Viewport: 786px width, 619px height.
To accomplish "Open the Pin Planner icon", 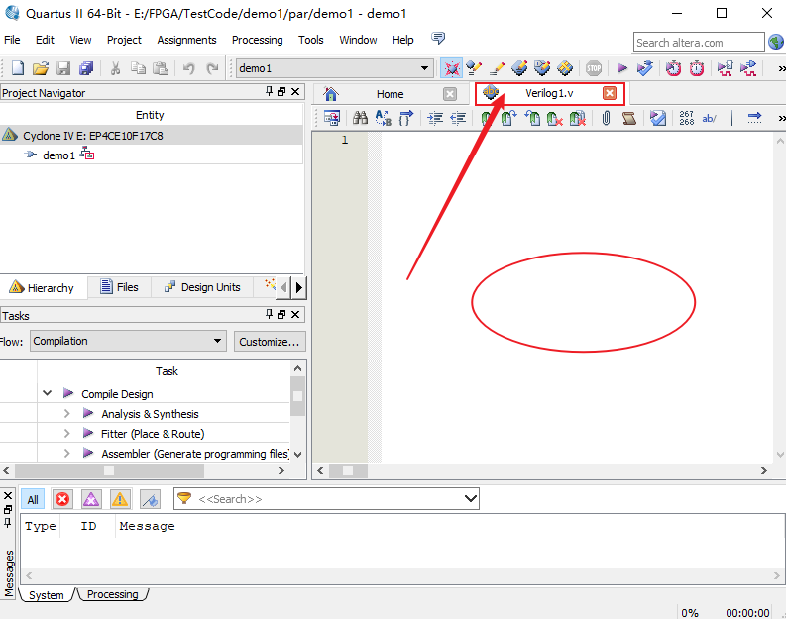I will [x=542, y=68].
